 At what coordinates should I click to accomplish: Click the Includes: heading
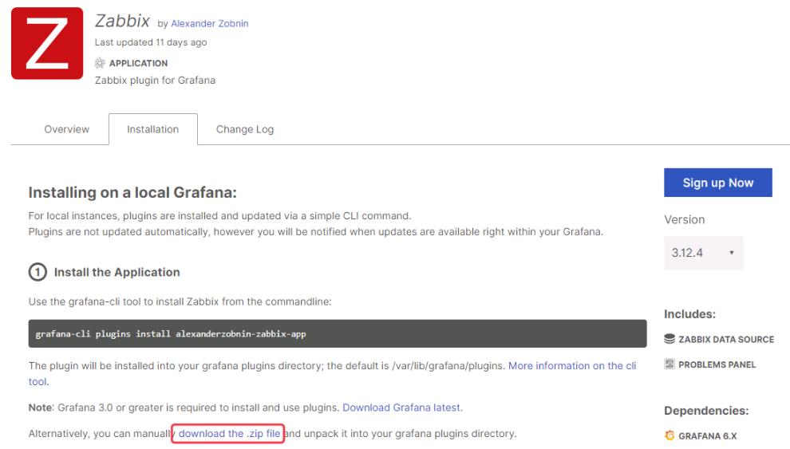click(689, 314)
